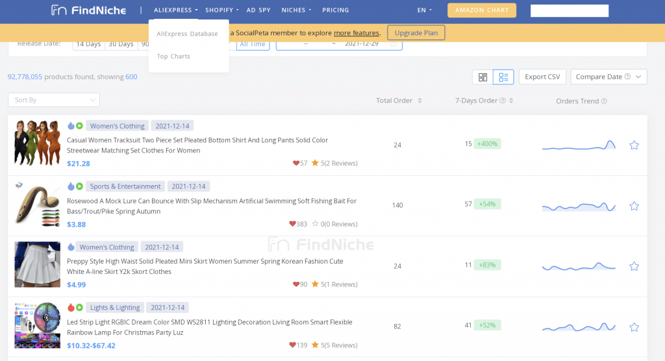The height and width of the screenshot is (361, 665).
Task: Click heart icon with 57 likes
Action: pyautogui.click(x=296, y=163)
